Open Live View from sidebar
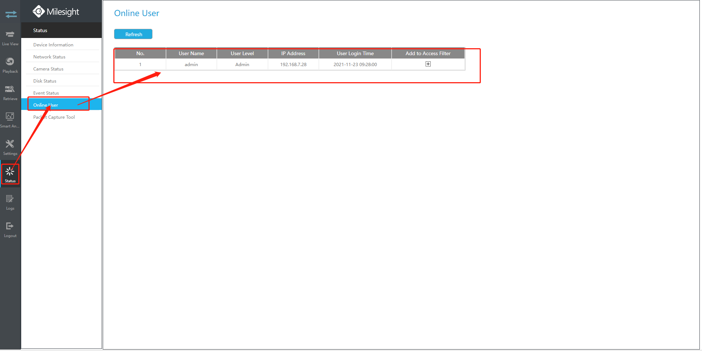This screenshot has width=702, height=351. 10,38
